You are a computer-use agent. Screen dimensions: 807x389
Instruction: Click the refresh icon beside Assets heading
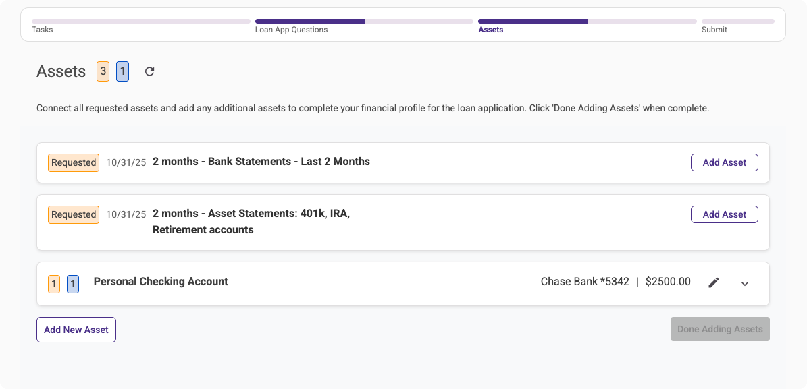pyautogui.click(x=149, y=71)
